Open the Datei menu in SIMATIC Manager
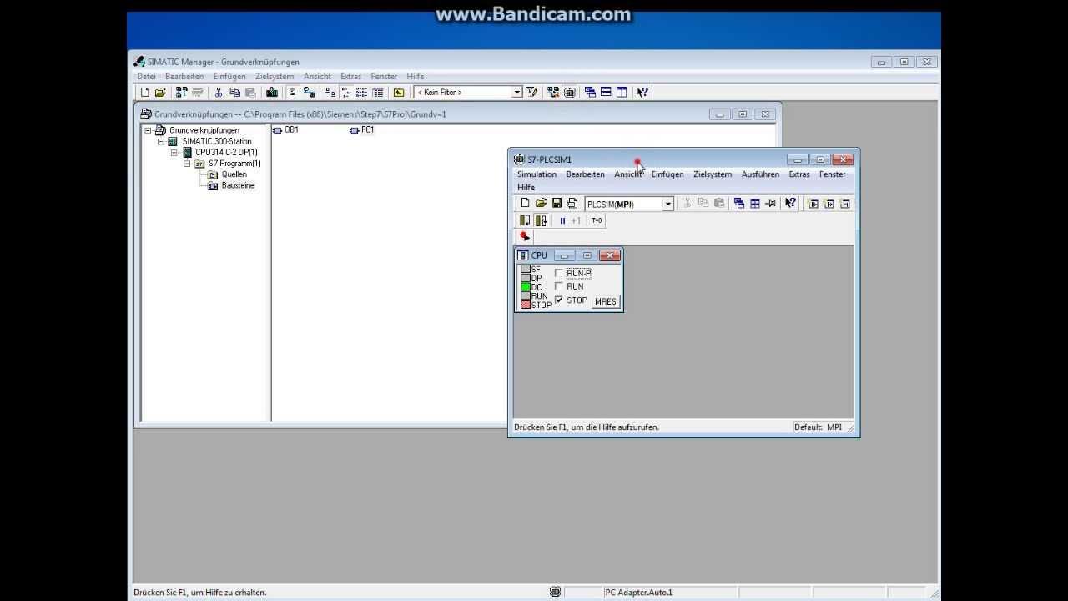 (x=146, y=77)
